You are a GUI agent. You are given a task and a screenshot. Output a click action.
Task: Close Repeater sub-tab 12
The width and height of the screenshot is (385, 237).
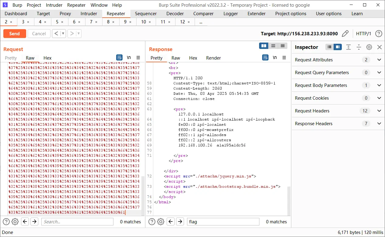point(189,22)
